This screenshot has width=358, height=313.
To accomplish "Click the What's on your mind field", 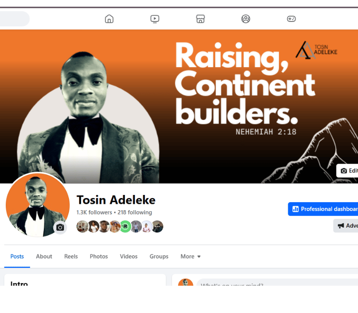I will coord(277,282).
